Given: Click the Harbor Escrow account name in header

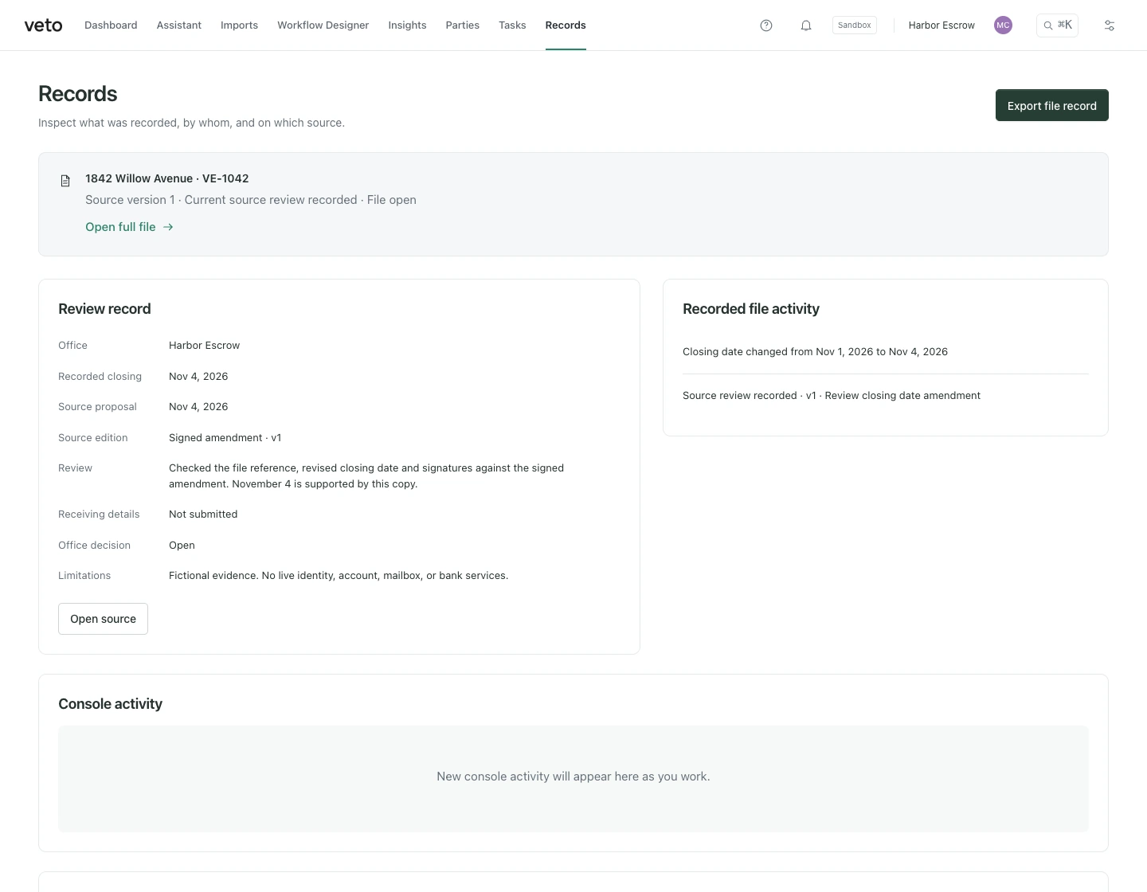Looking at the screenshot, I should coord(941,25).
